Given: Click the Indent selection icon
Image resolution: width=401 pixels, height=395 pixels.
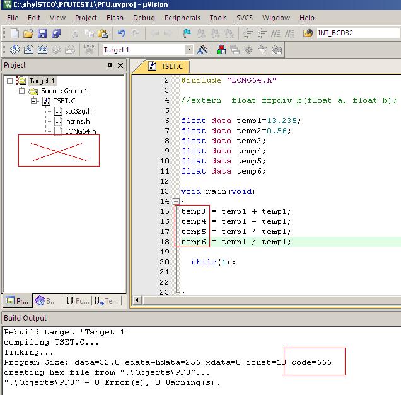Looking at the screenshot, I should [x=248, y=33].
